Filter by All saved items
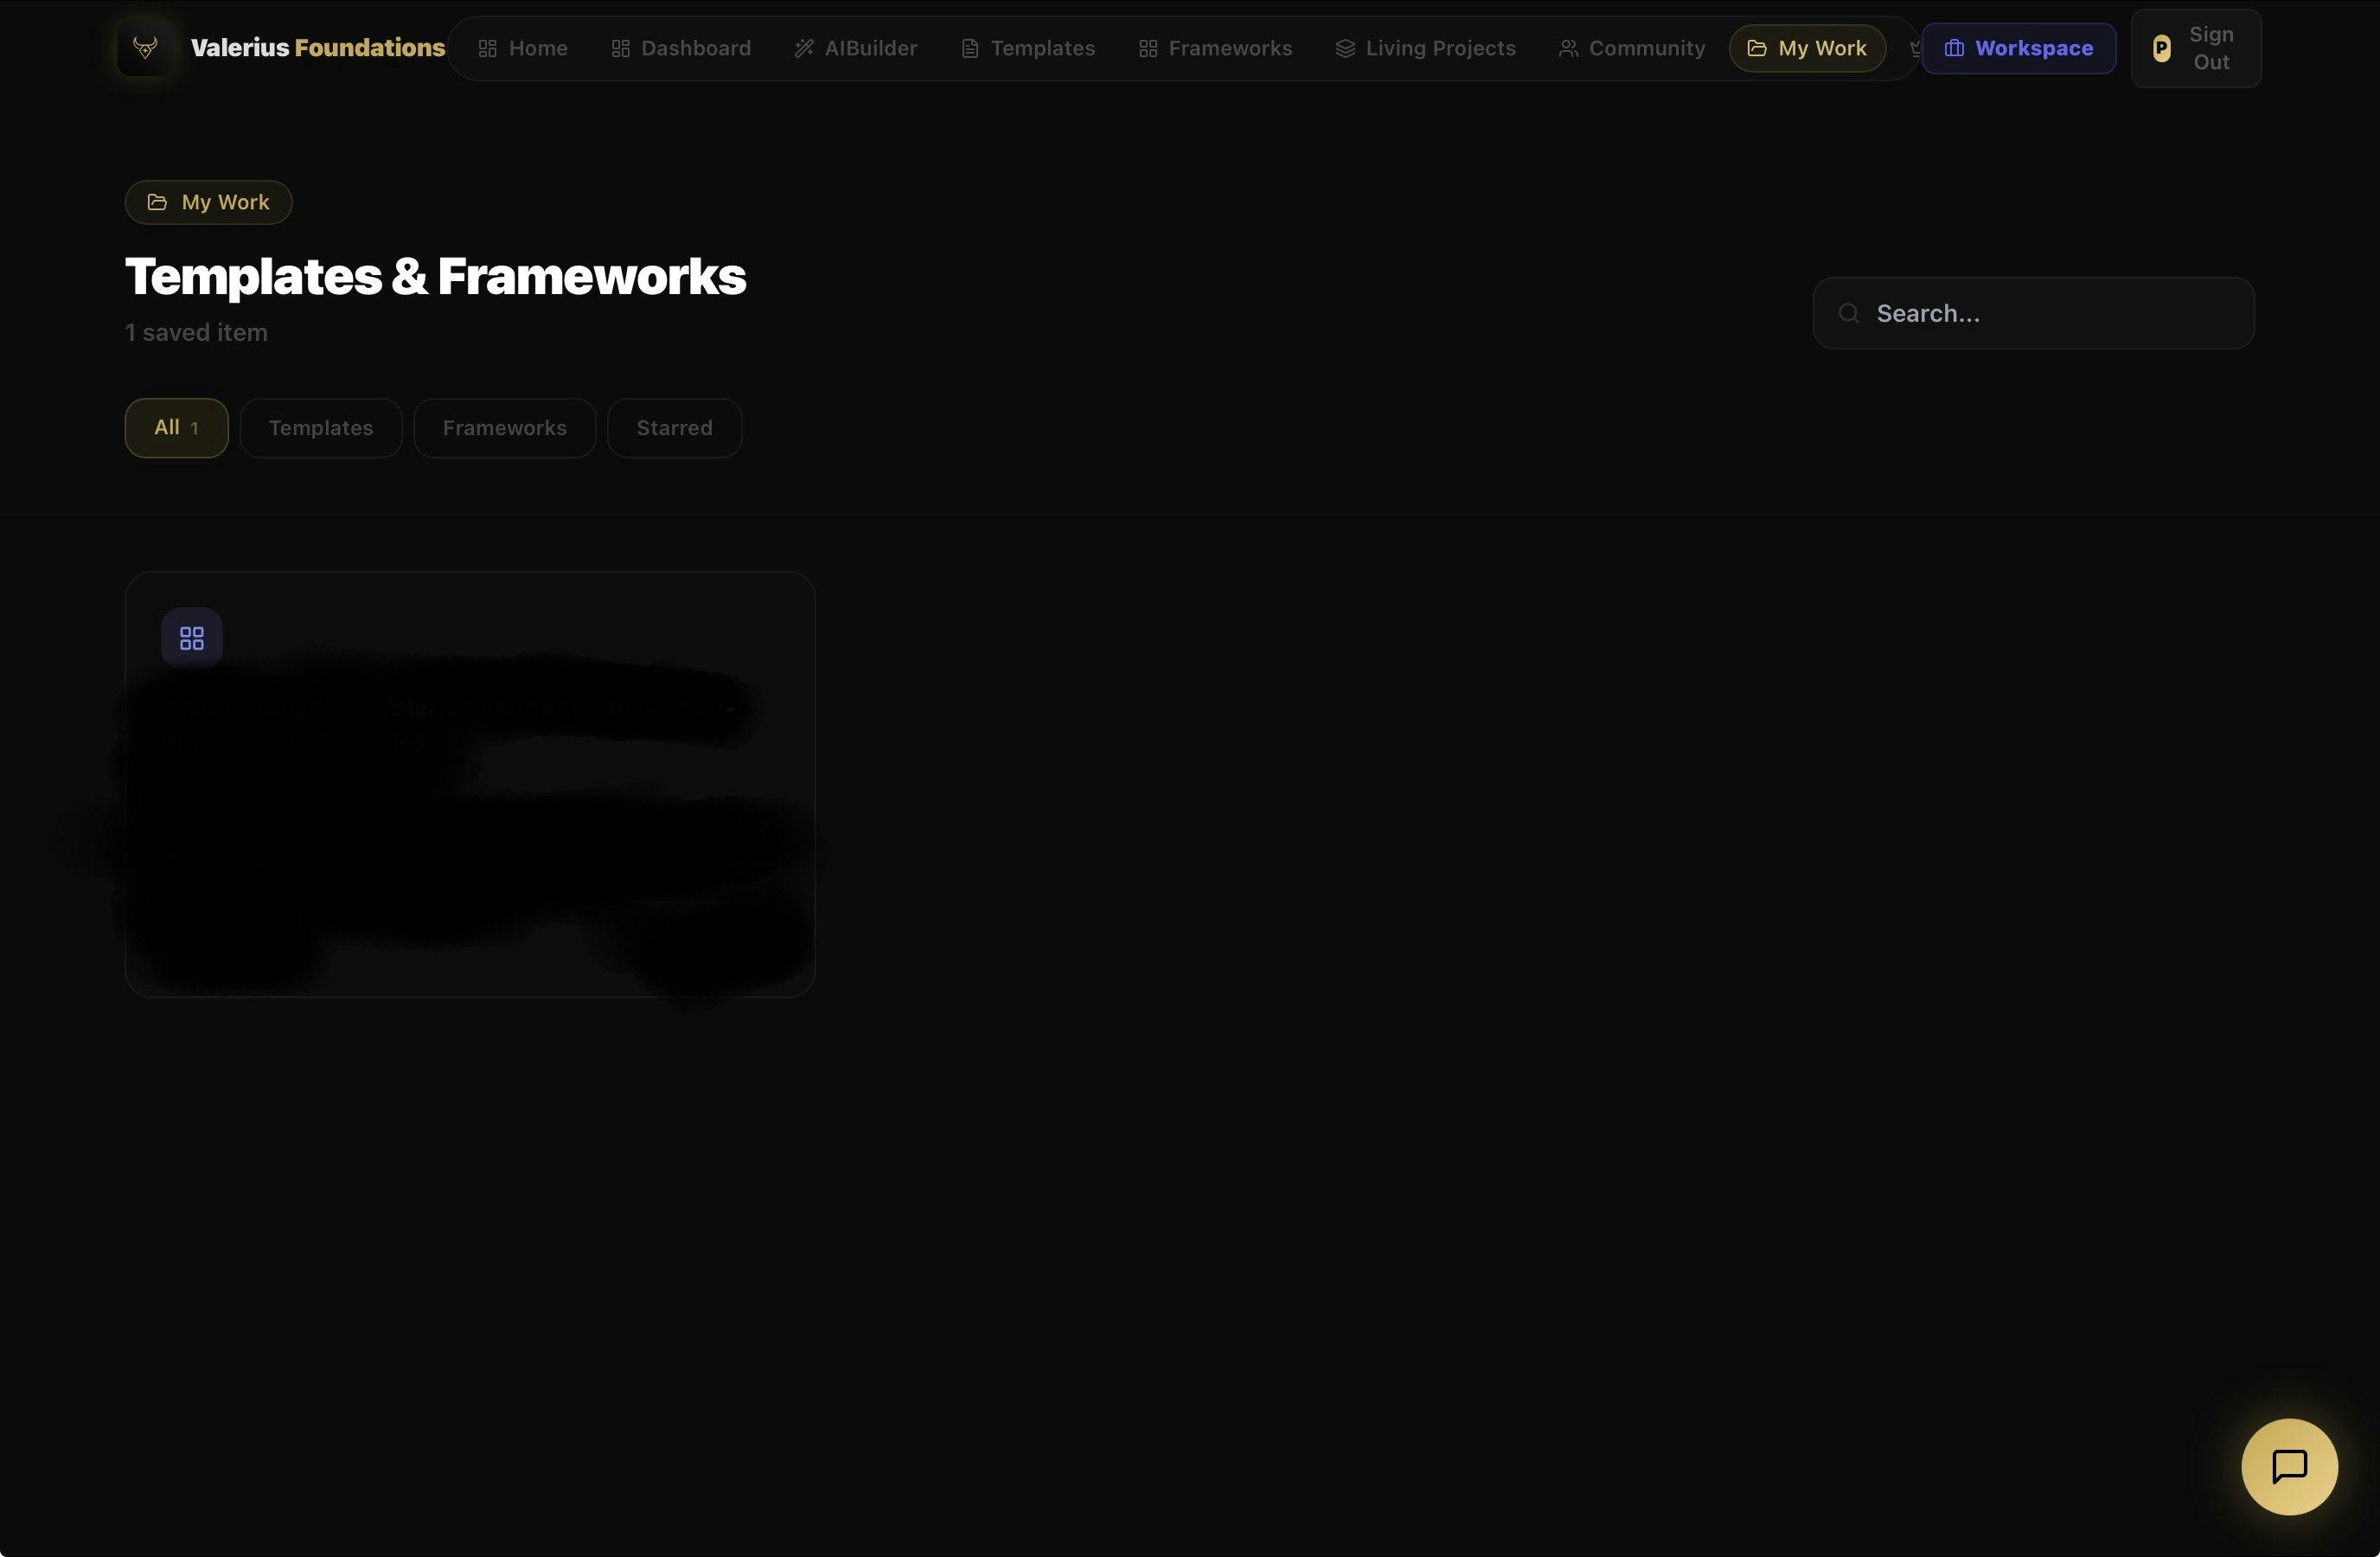Screen dimensions: 2380x1557 coord(176,428)
